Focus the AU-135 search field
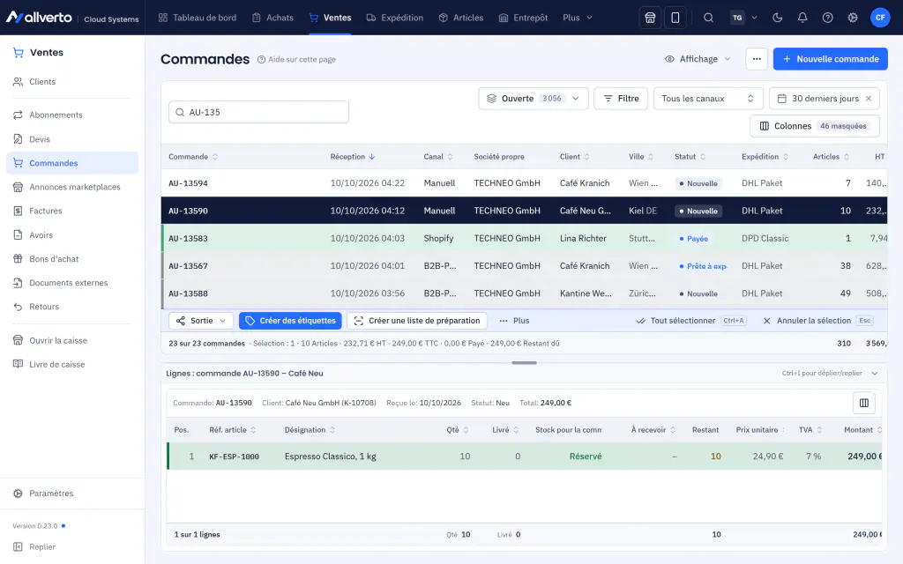The height and width of the screenshot is (564, 903). point(258,112)
